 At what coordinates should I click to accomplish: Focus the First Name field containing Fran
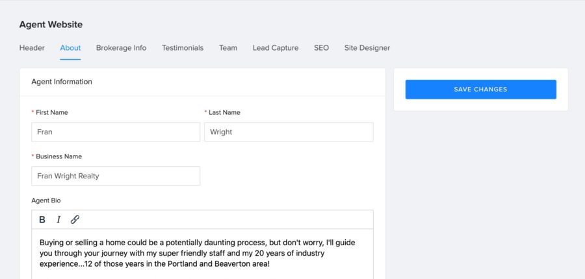[x=116, y=132]
